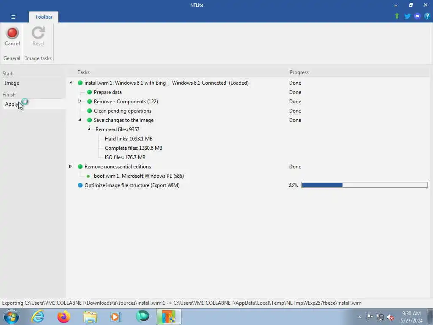This screenshot has height=325, width=433.
Task: Click Done status of Remove nonessential editions
Action: click(x=295, y=167)
